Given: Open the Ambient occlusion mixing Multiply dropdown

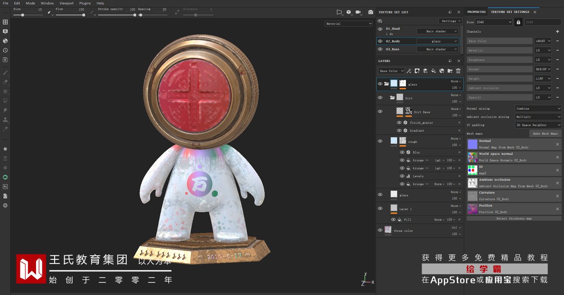Looking at the screenshot, I should (x=538, y=117).
